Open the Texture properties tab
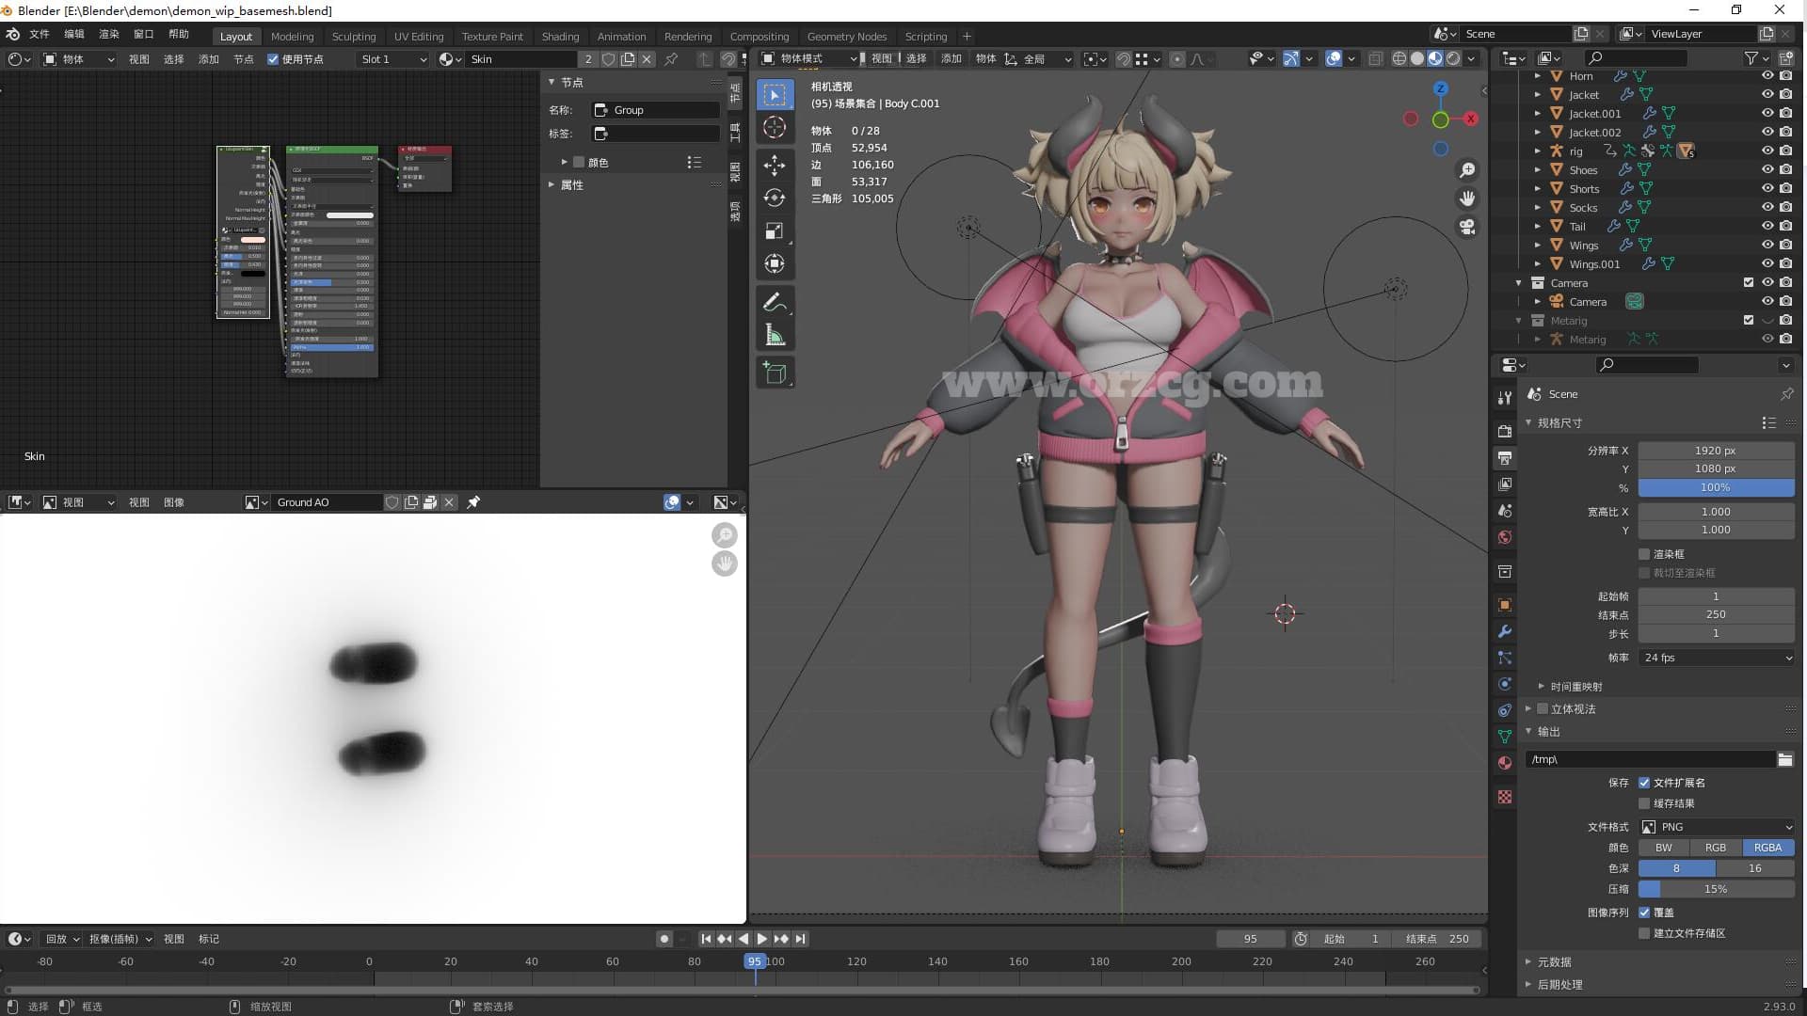Image resolution: width=1807 pixels, height=1016 pixels. [x=1505, y=797]
